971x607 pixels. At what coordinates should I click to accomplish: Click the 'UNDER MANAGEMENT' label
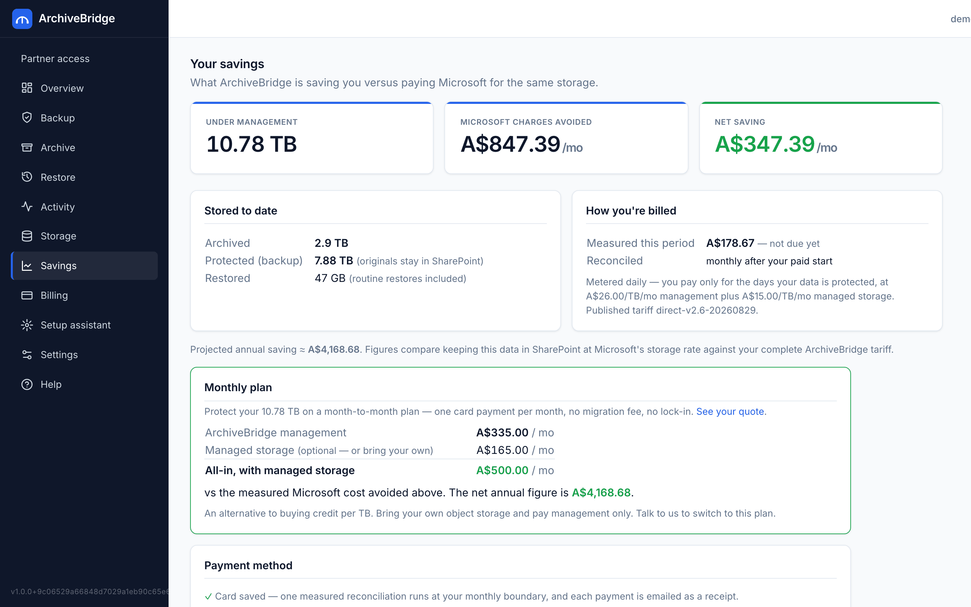click(x=252, y=122)
